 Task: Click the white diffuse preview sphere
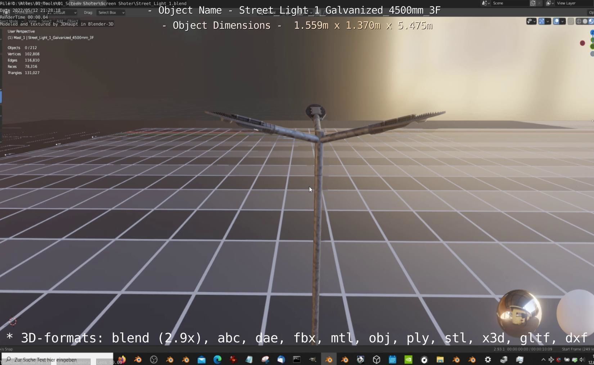pos(575,313)
